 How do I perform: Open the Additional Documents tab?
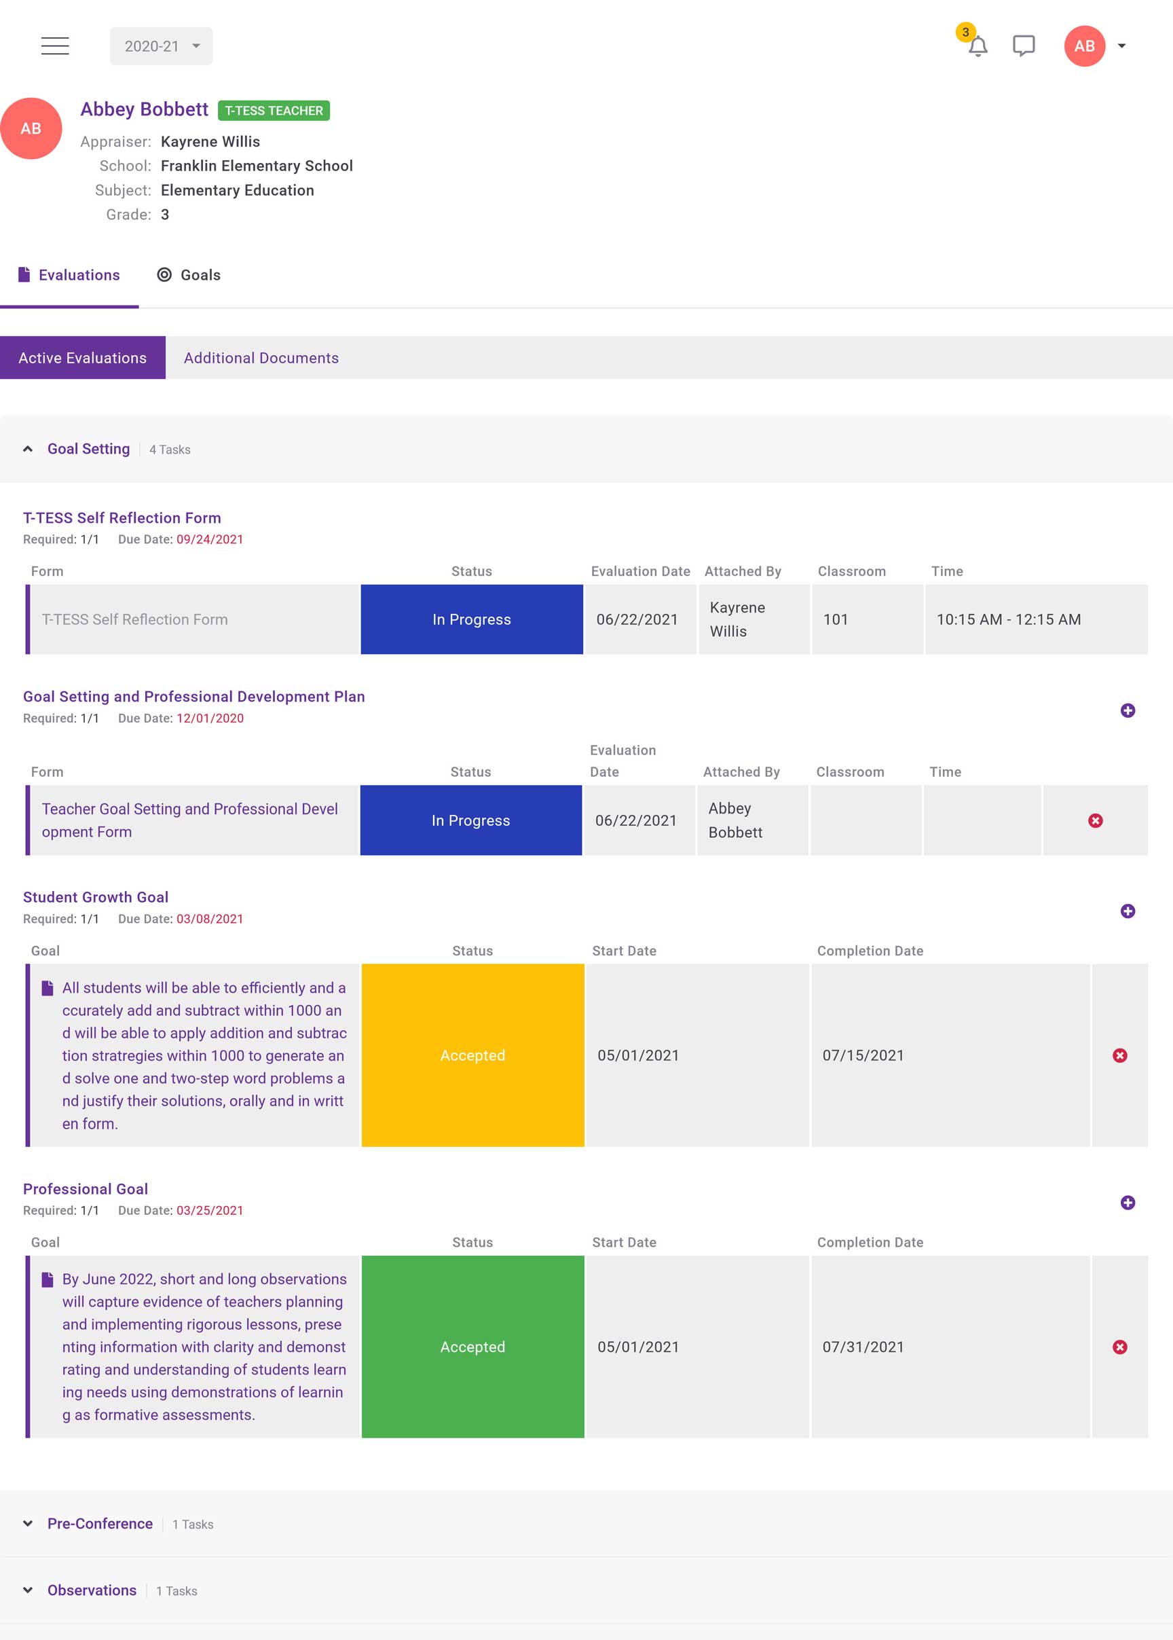coord(261,359)
